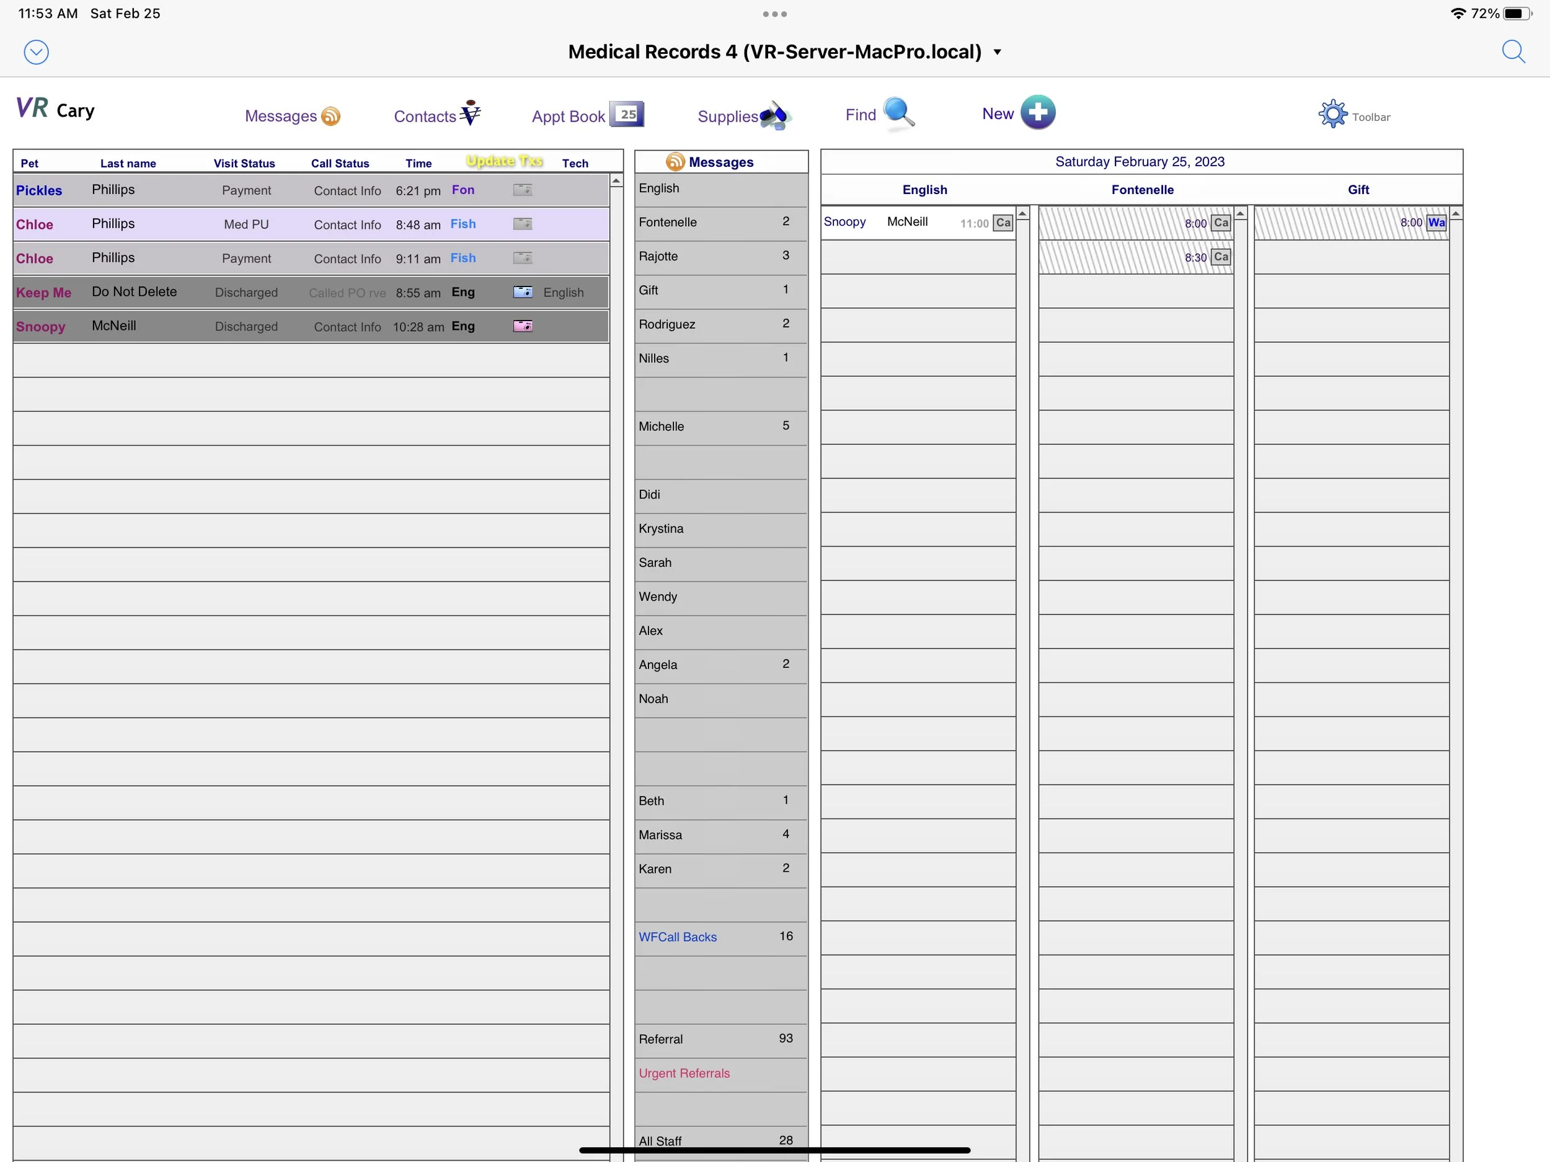The image size is (1550, 1162).
Task: Tap top-right search magnifier
Action: [1513, 52]
